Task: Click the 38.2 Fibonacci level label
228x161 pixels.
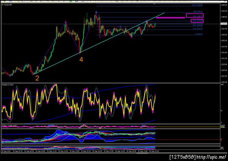Action: pos(198,26)
